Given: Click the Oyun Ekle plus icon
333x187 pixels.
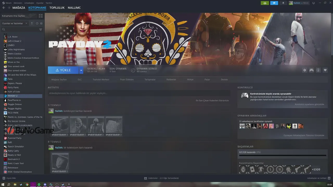Looking at the screenshot, I should tap(4, 178).
